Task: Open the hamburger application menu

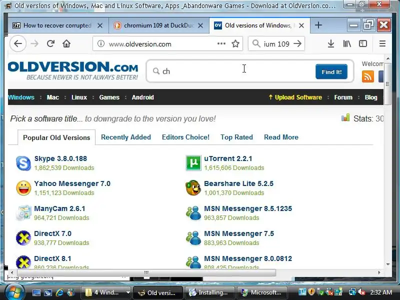Action: [382, 44]
